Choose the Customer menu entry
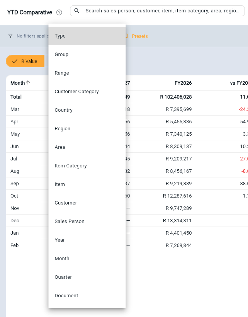The image size is (248, 317). click(x=87, y=203)
